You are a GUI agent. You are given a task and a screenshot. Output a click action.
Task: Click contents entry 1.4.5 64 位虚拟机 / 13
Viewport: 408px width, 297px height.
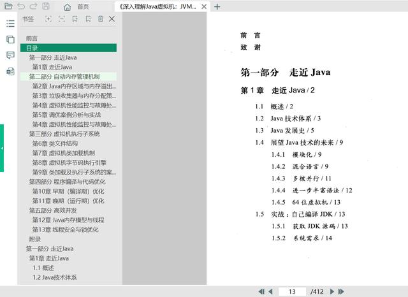306,202
